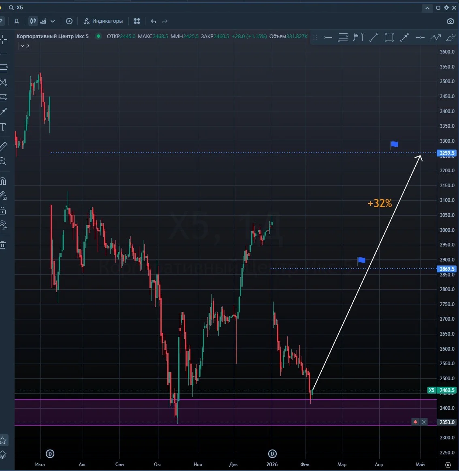The width and height of the screenshot is (459, 471).
Task: Redo the last undone action
Action: tap(165, 21)
